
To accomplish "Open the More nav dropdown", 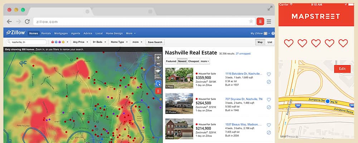I will [x=131, y=33].
